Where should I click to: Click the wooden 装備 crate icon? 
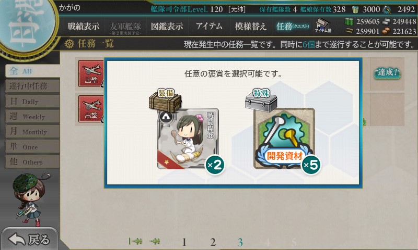tap(165, 101)
